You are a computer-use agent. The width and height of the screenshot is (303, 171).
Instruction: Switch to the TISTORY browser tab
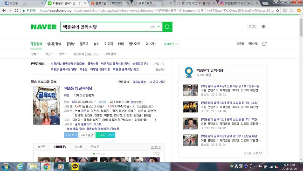(110, 3)
